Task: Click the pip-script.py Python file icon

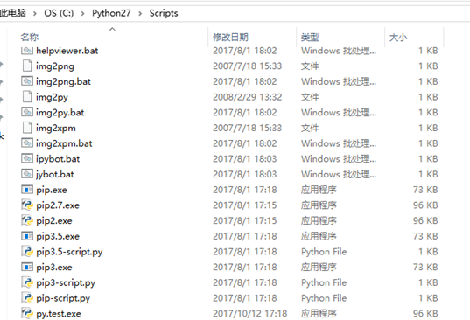Action: point(27,298)
